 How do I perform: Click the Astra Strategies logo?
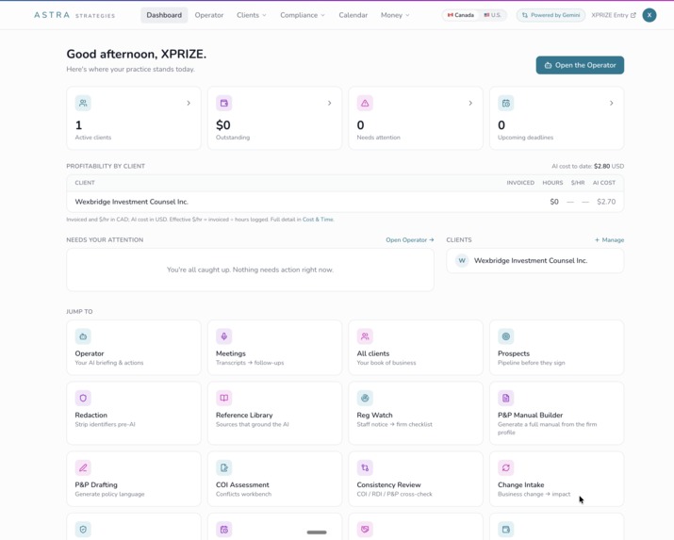point(74,15)
